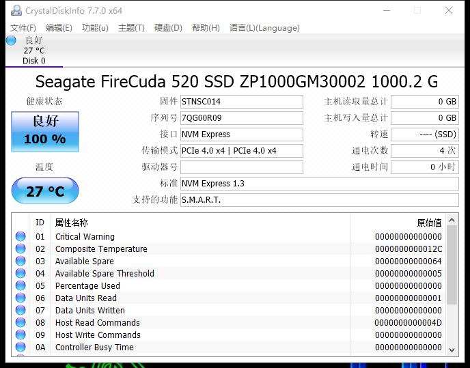Image resolution: width=470 pixels, height=368 pixels.
Task: Select the Host Write Commands attribute name
Action: pos(98,335)
